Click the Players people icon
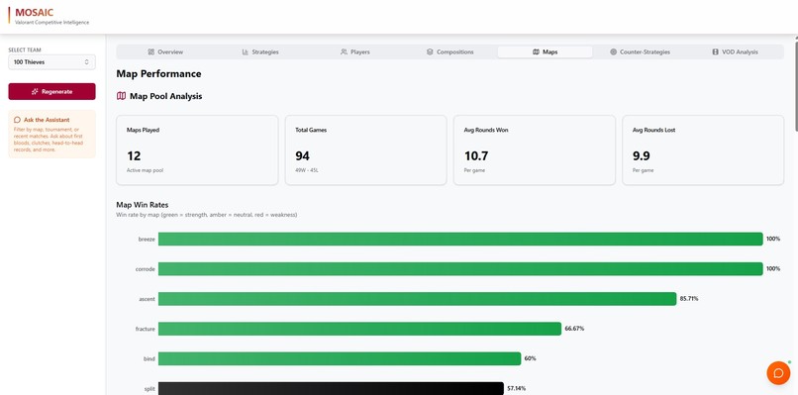The height and width of the screenshot is (395, 798). (x=344, y=51)
